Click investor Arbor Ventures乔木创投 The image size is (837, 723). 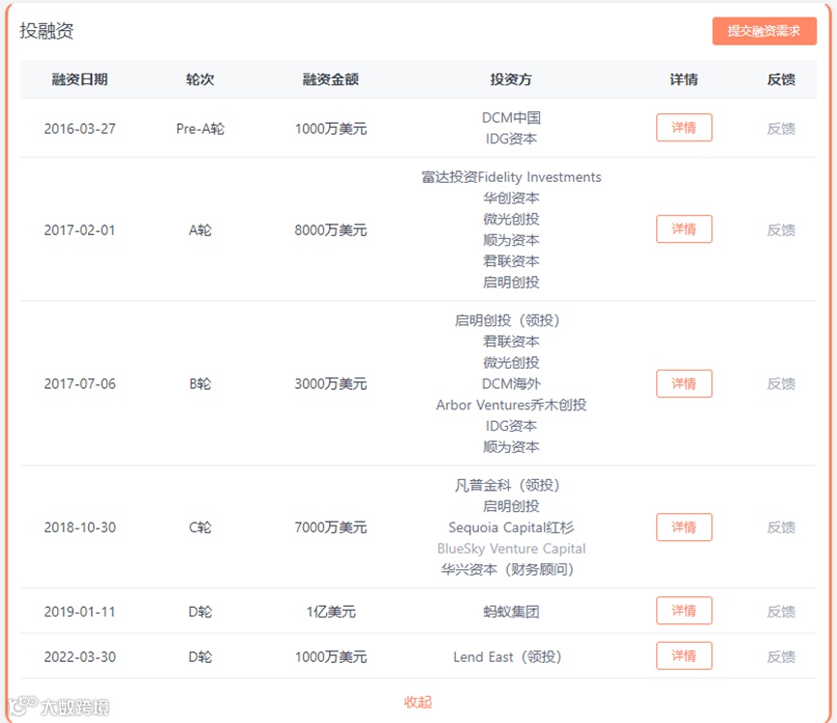tap(511, 405)
